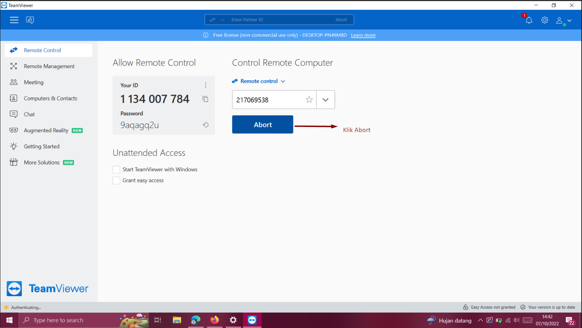Open the Hujan datang weather widget
The image size is (582, 328).
coord(449,320)
